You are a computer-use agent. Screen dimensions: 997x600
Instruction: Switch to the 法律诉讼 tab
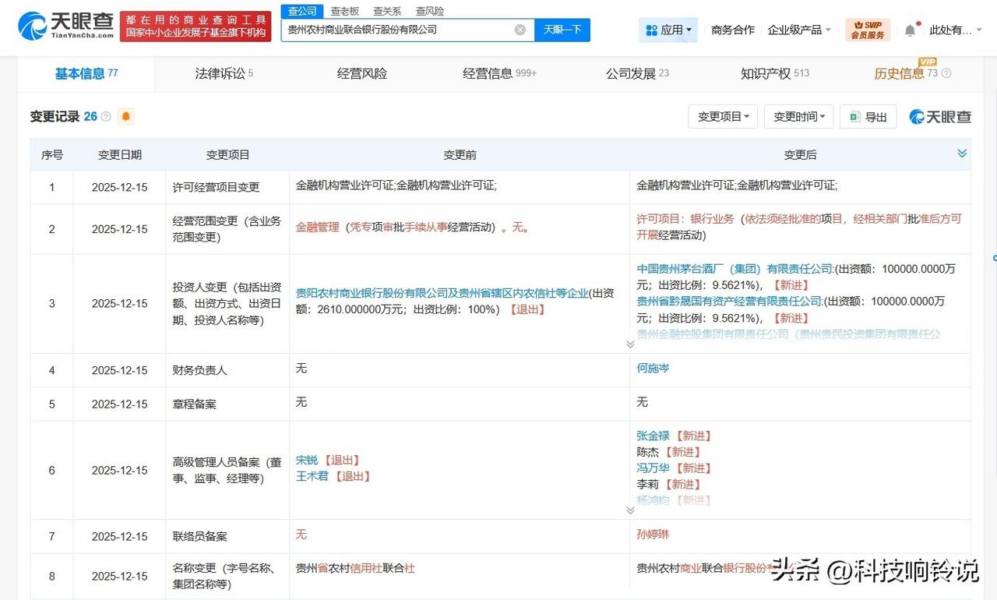click(x=224, y=73)
